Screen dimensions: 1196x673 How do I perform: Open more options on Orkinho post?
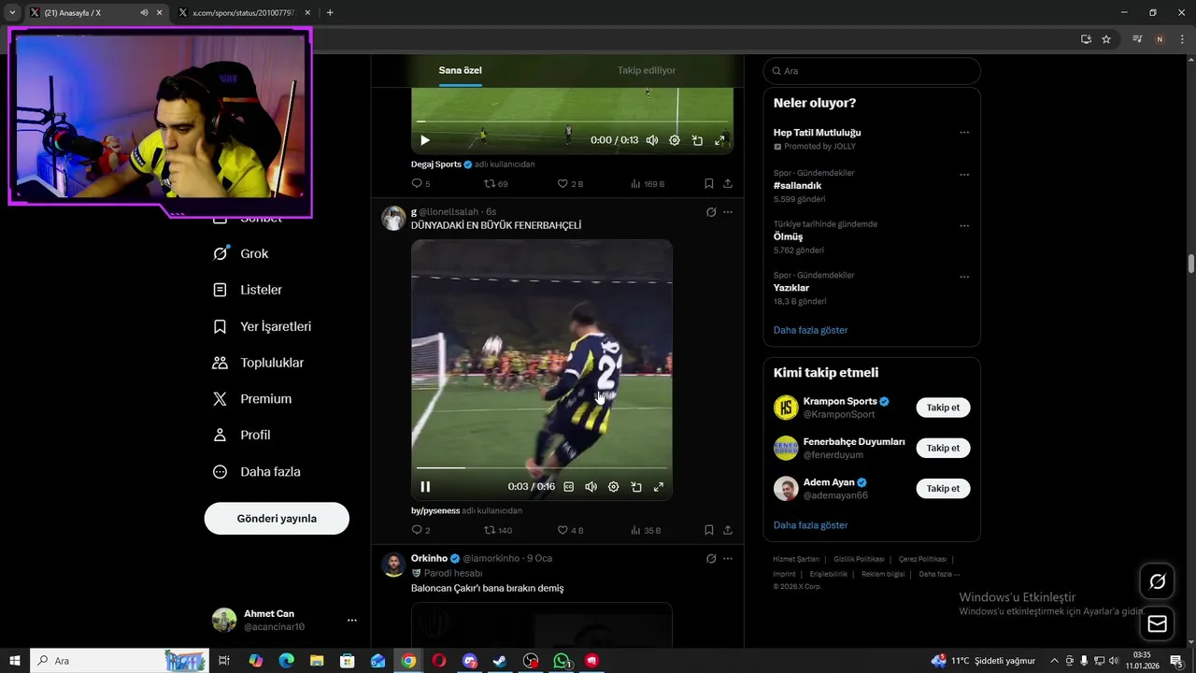pos(728,558)
